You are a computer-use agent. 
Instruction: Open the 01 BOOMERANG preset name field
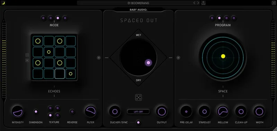[138, 3]
